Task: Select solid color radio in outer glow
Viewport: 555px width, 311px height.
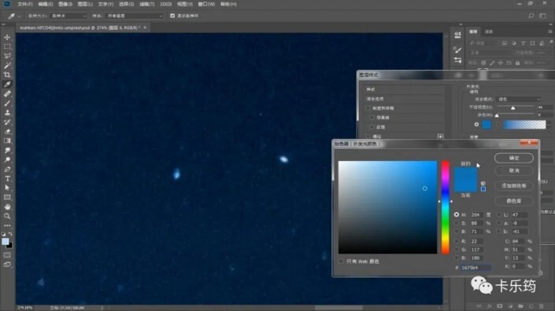Action: (x=476, y=125)
